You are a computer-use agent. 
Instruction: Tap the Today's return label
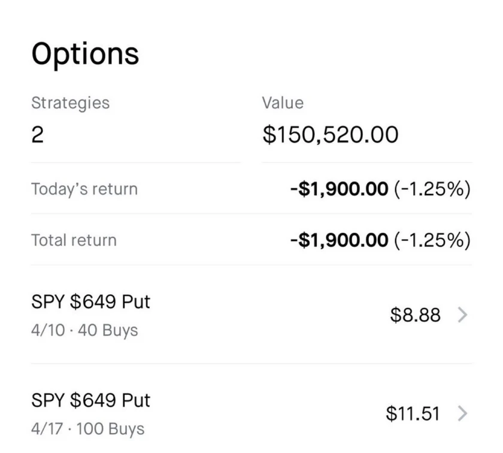coord(84,189)
